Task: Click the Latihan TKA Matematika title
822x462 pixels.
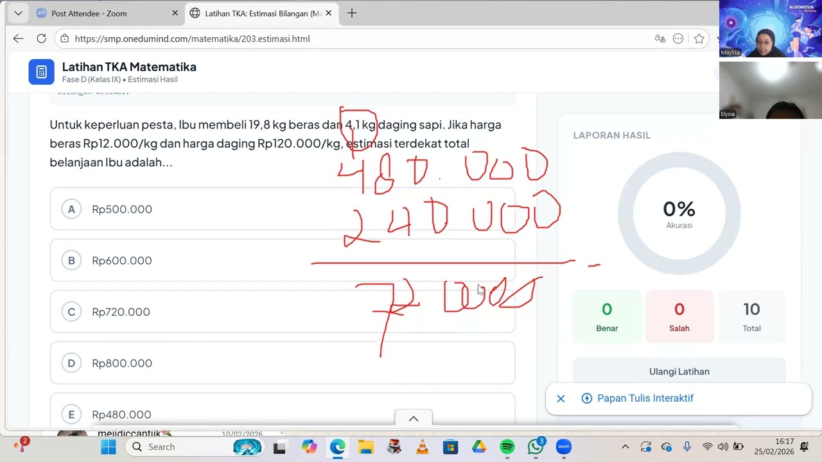Action: pos(129,67)
